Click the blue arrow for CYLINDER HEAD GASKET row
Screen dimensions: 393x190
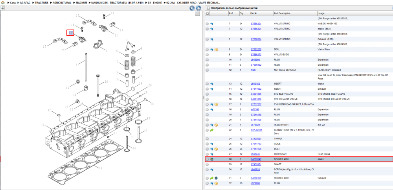coord(211,104)
